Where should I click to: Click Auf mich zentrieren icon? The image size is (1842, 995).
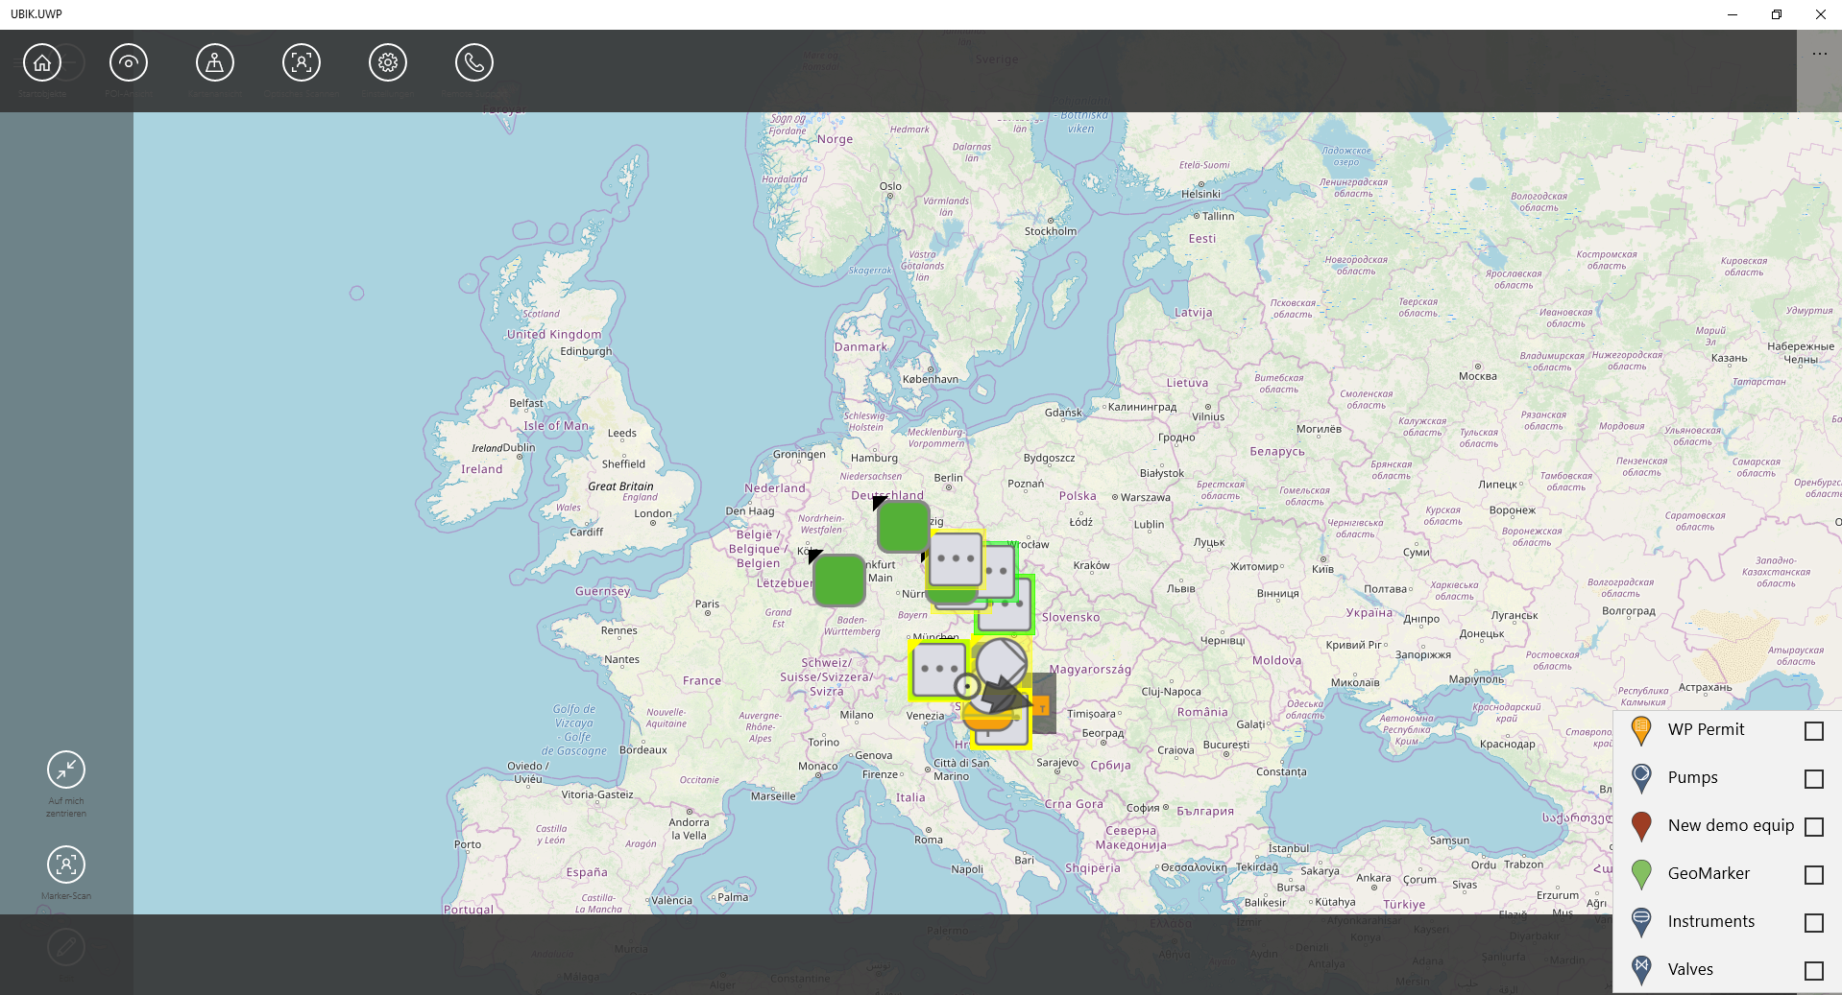pos(66,770)
